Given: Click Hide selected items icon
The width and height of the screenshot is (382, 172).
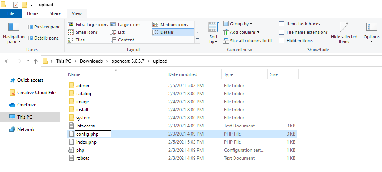Looking at the screenshot, I should pyautogui.click(x=344, y=28).
